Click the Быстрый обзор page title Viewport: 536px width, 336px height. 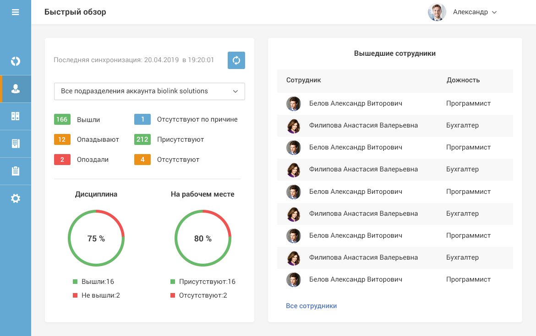(x=75, y=12)
